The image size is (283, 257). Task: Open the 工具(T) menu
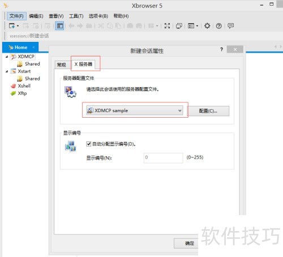click(x=76, y=16)
